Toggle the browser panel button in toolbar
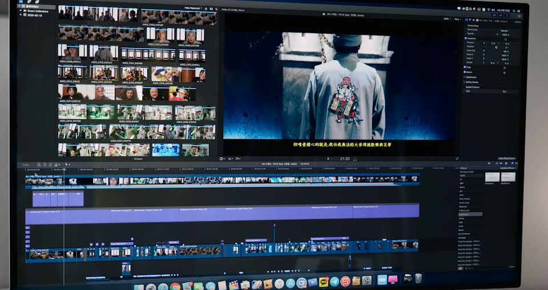Viewport: 548px width, 290px height. [494, 15]
